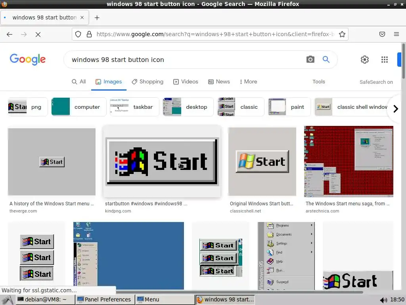Open The Windows Start menu saga link
The height and width of the screenshot is (305, 406).
(x=347, y=204)
